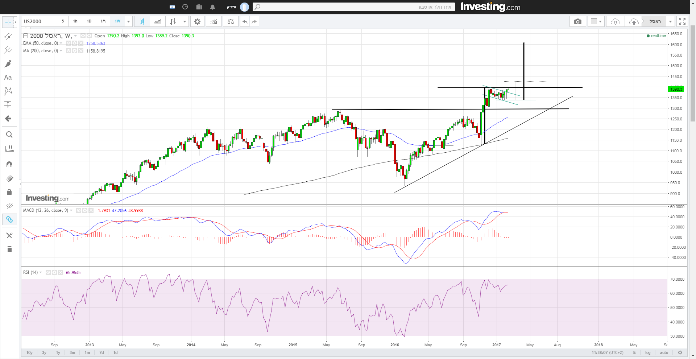Open the saved layouts dropdown arrow
This screenshot has height=359, width=696.
click(x=670, y=21)
